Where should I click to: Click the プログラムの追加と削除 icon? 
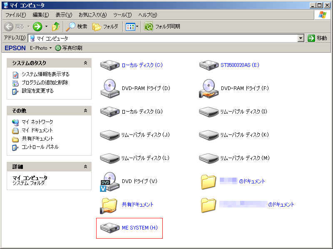[x=15, y=83]
